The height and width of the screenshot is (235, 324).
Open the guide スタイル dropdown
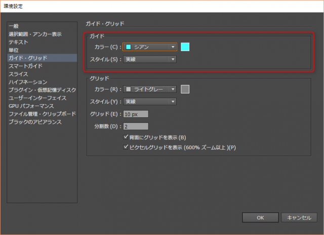150,59
